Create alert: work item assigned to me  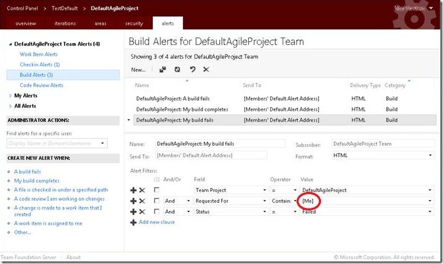[48, 223]
